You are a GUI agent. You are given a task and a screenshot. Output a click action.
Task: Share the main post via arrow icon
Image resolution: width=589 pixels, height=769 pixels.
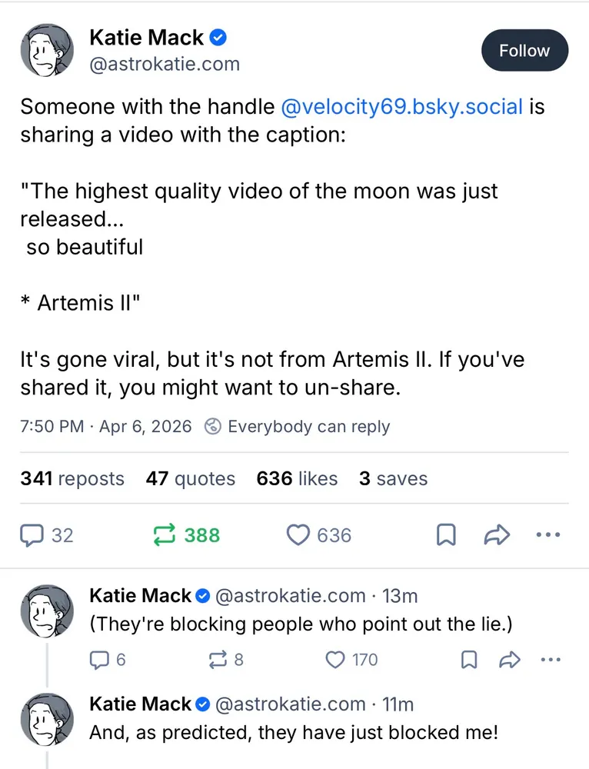click(x=497, y=535)
